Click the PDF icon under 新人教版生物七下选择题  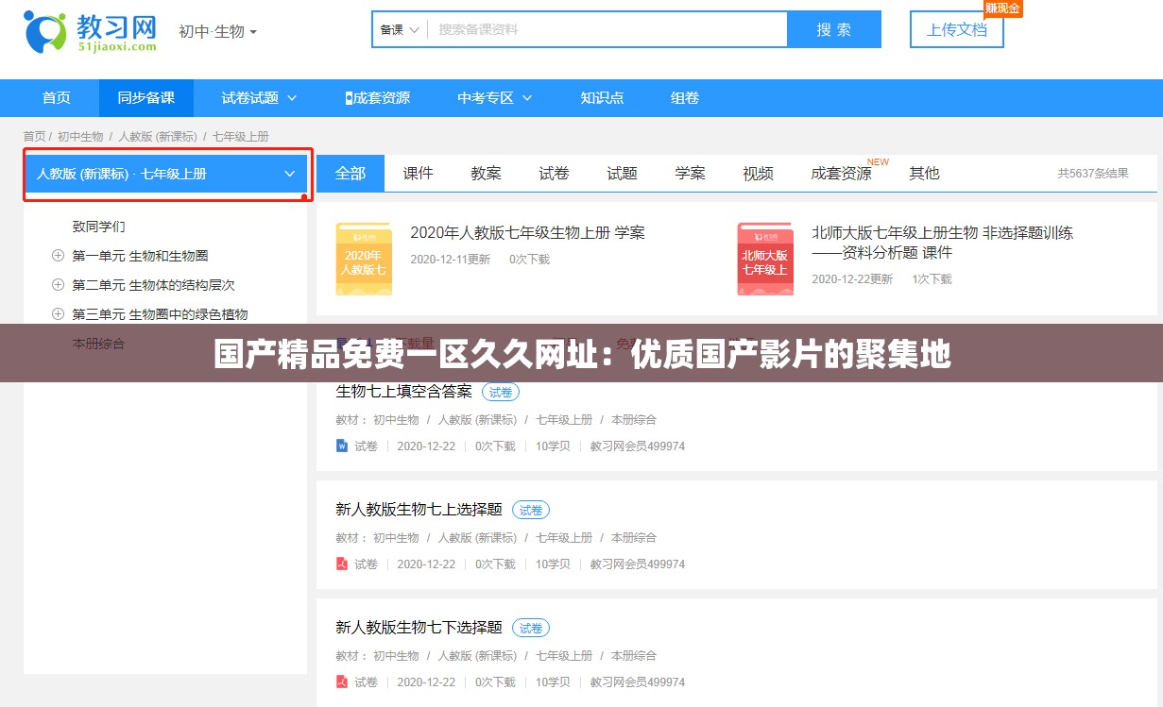[x=342, y=682]
